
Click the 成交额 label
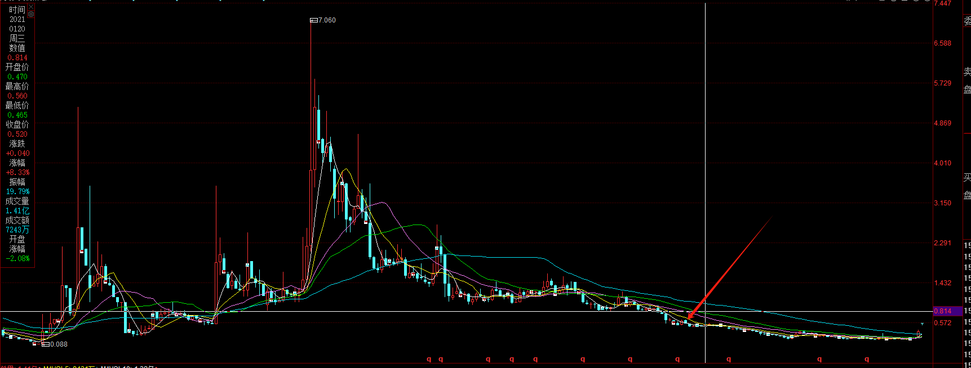coord(17,220)
